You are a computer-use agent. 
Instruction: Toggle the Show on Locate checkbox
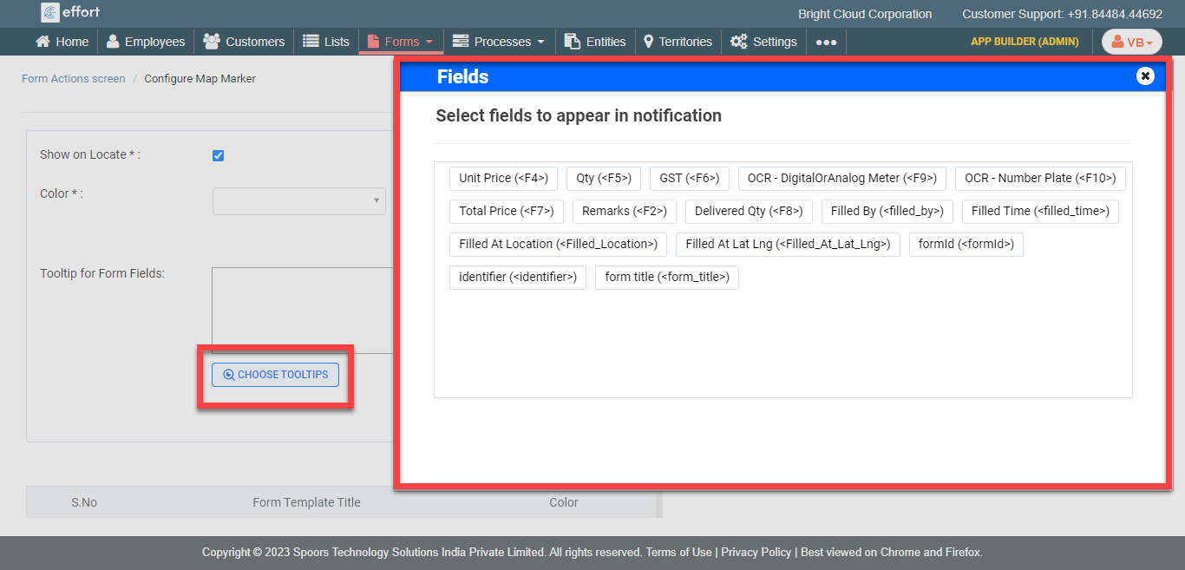point(219,155)
